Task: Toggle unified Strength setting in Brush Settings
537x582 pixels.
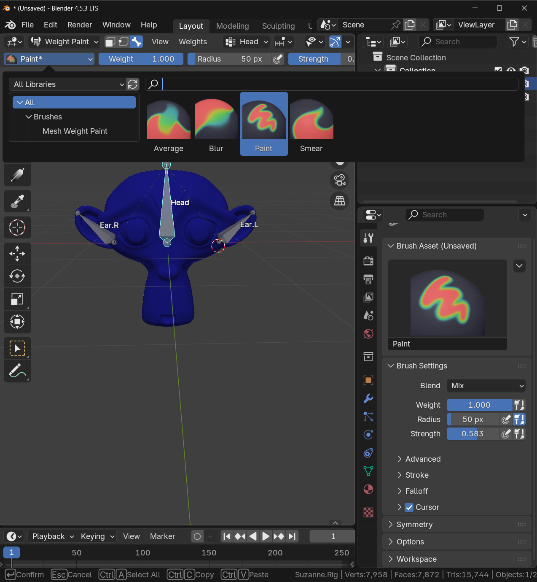Action: (x=519, y=434)
